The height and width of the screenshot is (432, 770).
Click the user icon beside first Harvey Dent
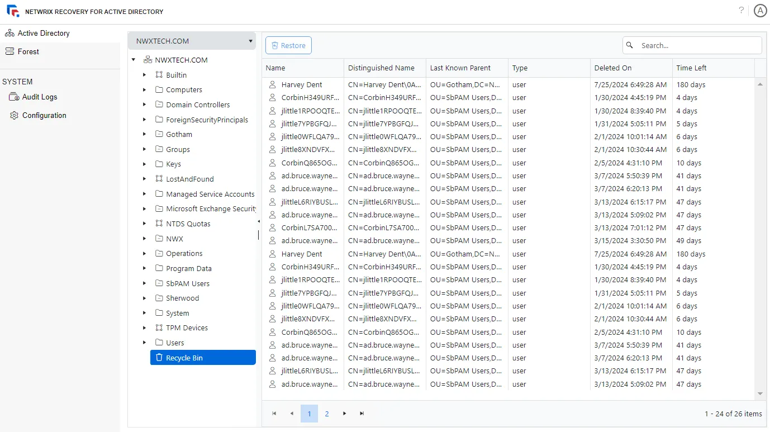point(273,84)
